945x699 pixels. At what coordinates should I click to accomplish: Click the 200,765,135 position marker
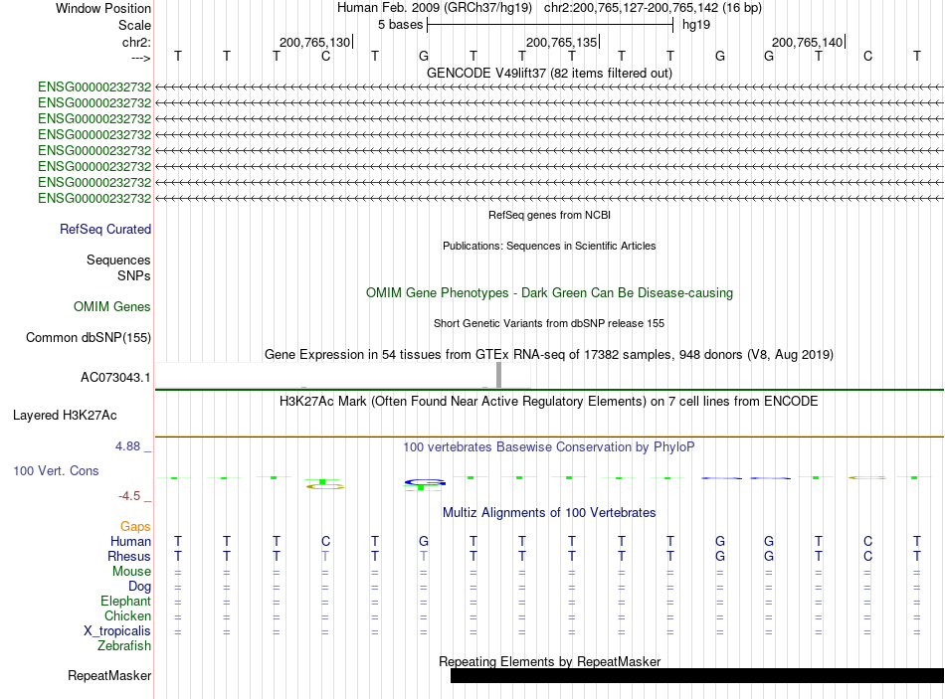(x=562, y=42)
